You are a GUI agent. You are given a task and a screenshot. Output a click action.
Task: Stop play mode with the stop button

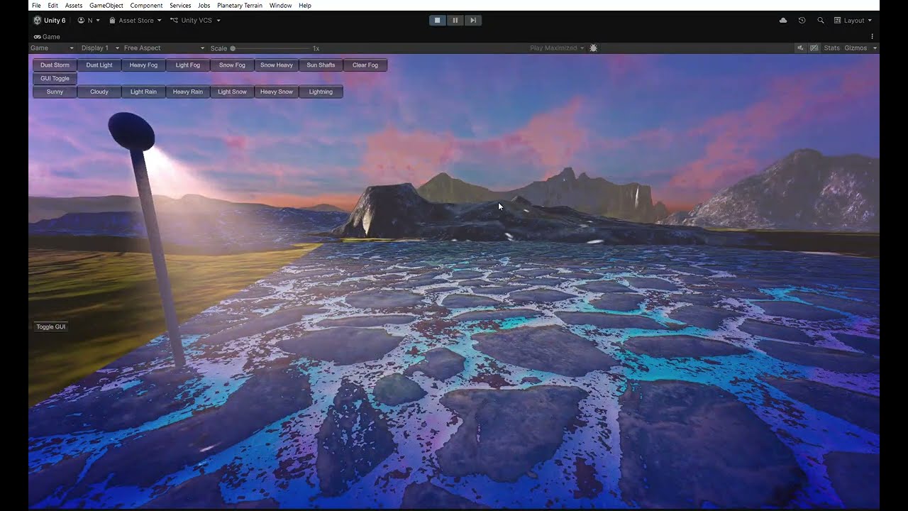(438, 21)
